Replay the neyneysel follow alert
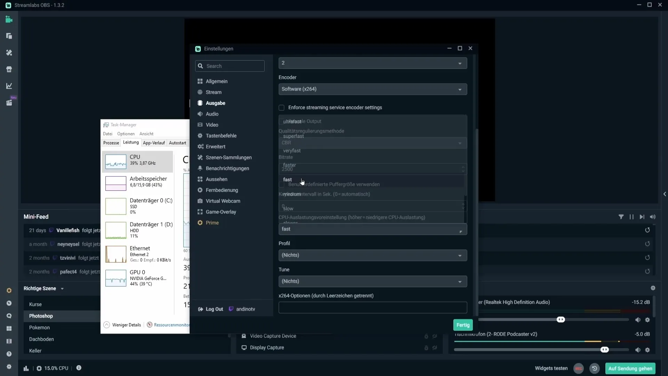The height and width of the screenshot is (376, 668). pyautogui.click(x=647, y=244)
